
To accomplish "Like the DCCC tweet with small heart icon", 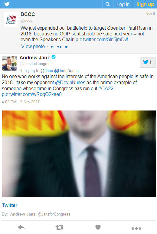I will [x=66, y=47].
